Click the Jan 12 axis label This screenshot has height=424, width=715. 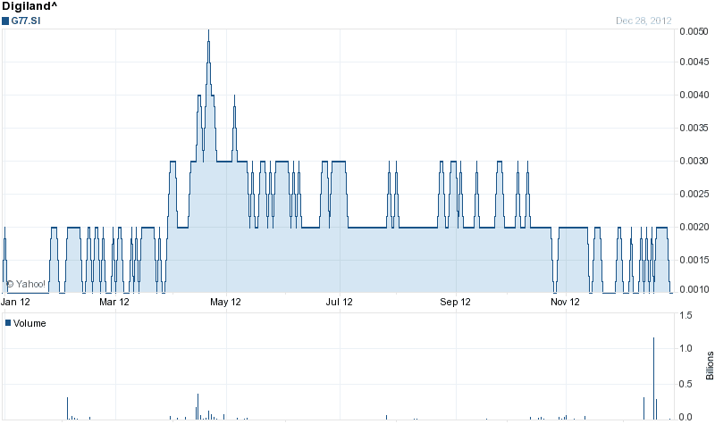(16, 302)
